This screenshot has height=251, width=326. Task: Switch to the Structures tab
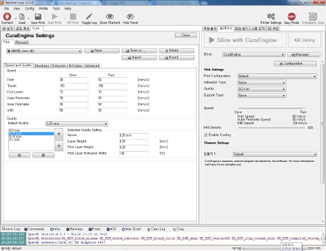point(42,66)
